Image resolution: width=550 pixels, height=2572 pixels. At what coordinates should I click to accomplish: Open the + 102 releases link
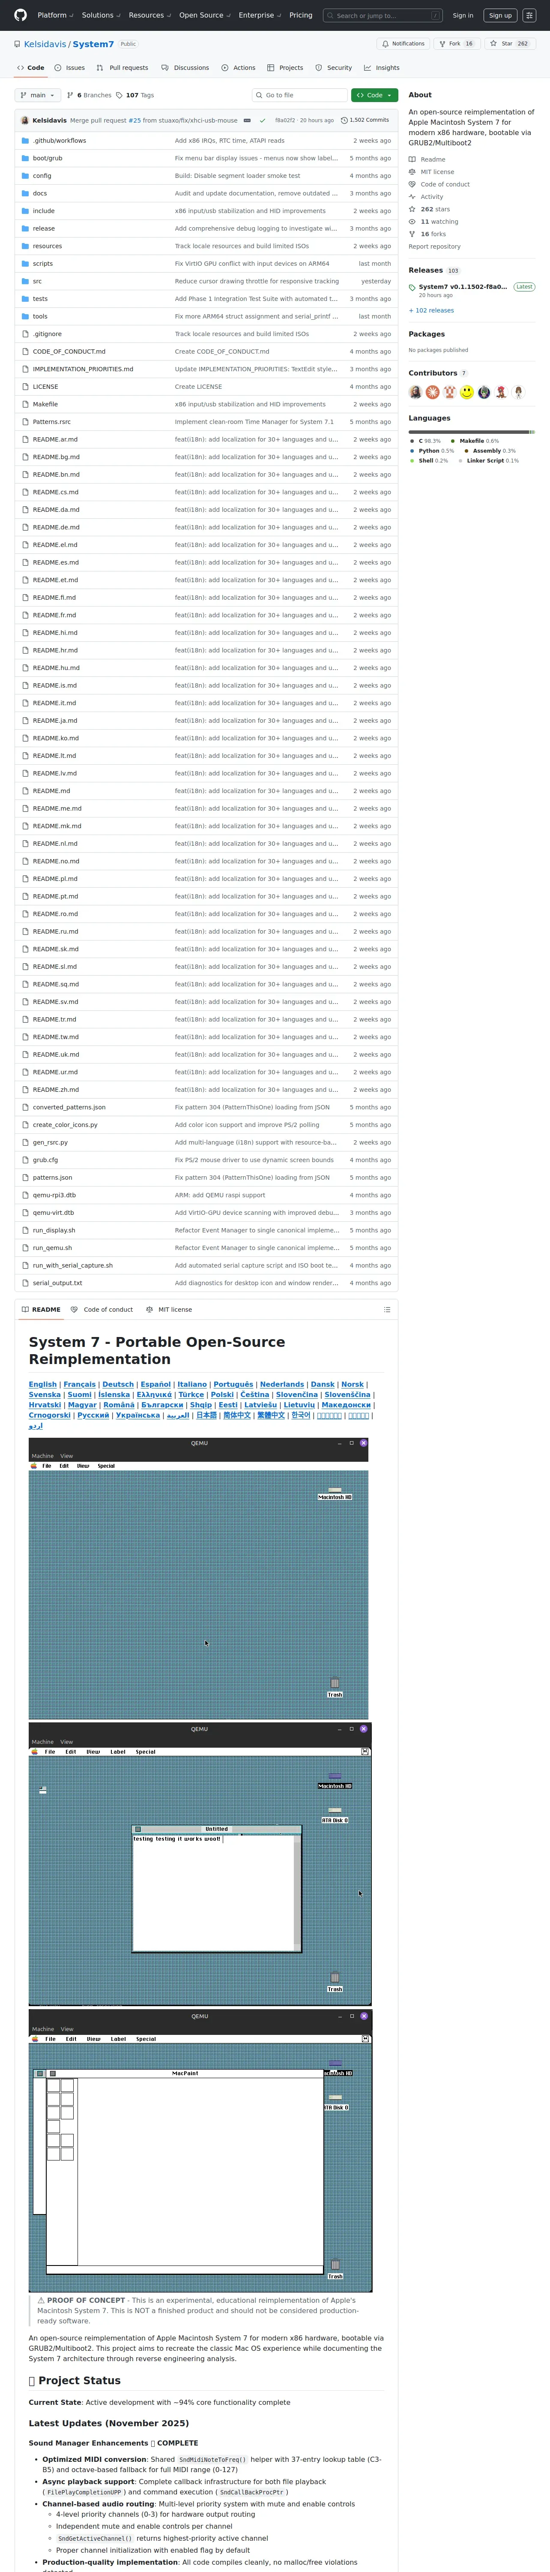(x=431, y=310)
